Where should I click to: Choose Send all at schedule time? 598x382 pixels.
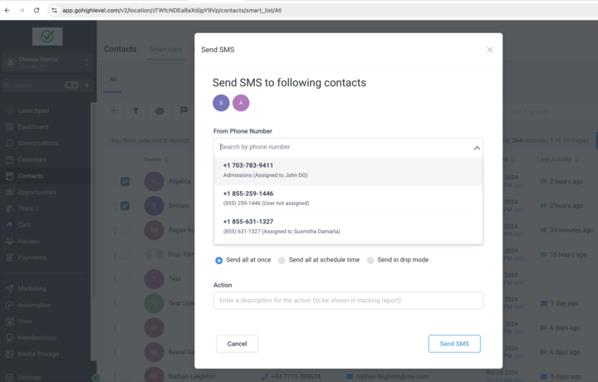coord(282,261)
